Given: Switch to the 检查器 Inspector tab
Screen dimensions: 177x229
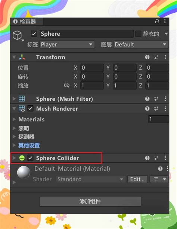Looking at the screenshot, I should [x=25, y=22].
